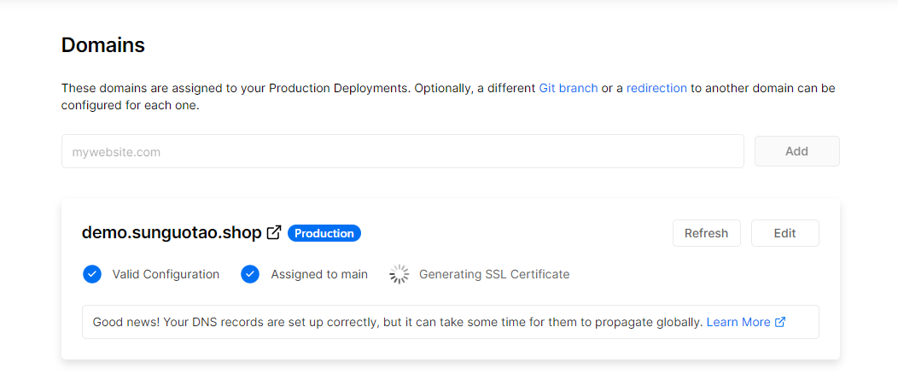The height and width of the screenshot is (374, 898).
Task: Click the Git branch link
Action: click(568, 88)
